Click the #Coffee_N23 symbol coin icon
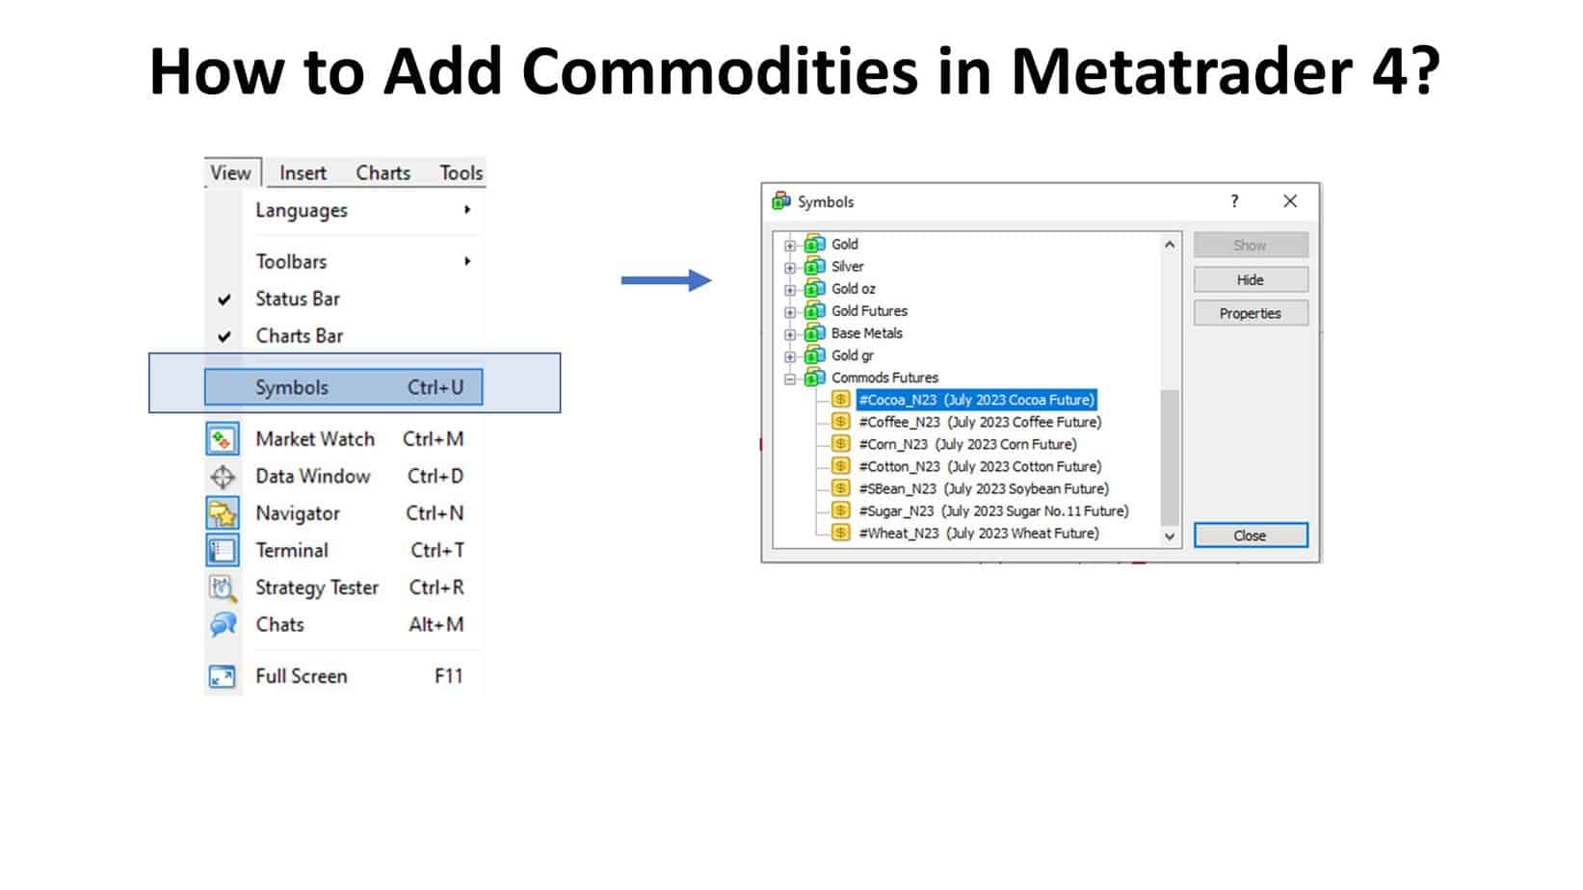Image resolution: width=1583 pixels, height=890 pixels. (x=841, y=421)
